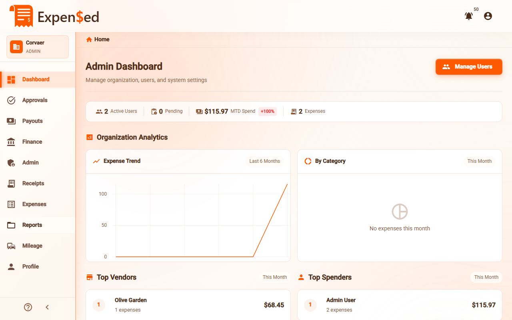Click the help question mark icon
This screenshot has height=320, width=512.
[28, 307]
